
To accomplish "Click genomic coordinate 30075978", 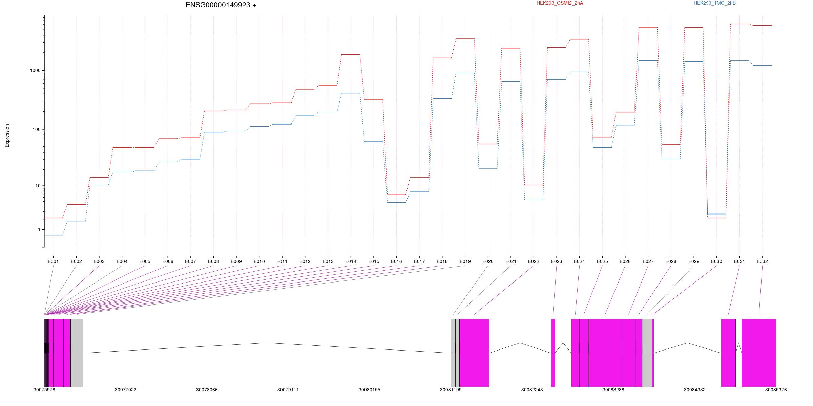I will tap(44, 390).
